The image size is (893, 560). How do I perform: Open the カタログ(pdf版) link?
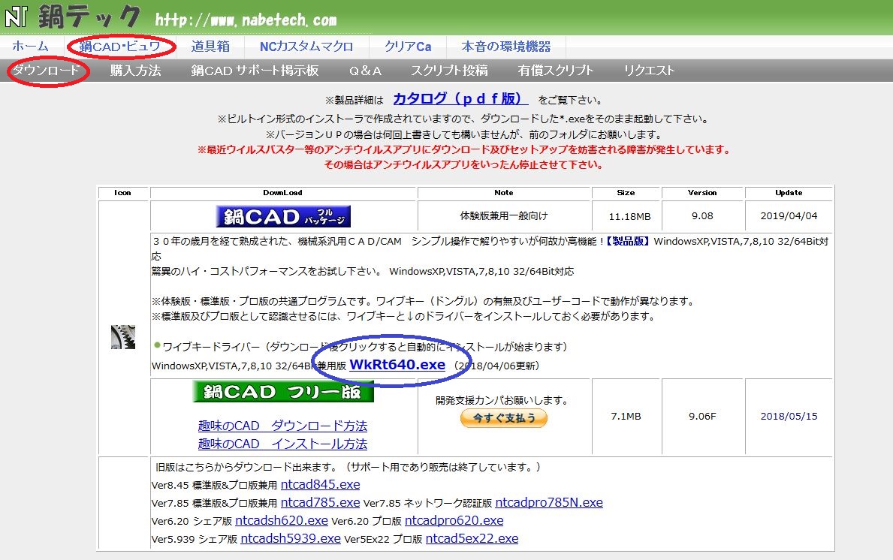pos(460,98)
